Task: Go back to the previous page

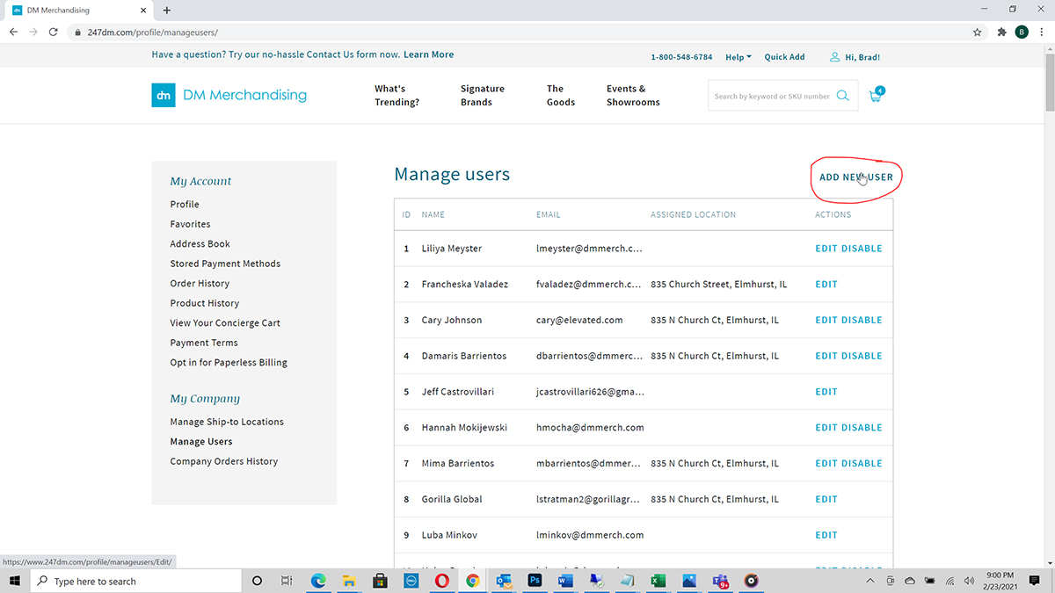Action: [13, 32]
